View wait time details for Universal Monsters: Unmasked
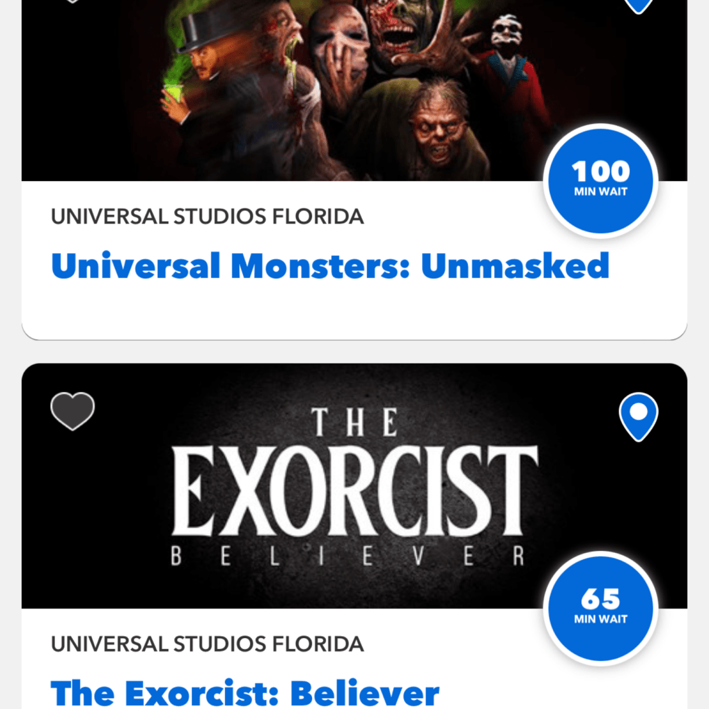 coord(600,181)
